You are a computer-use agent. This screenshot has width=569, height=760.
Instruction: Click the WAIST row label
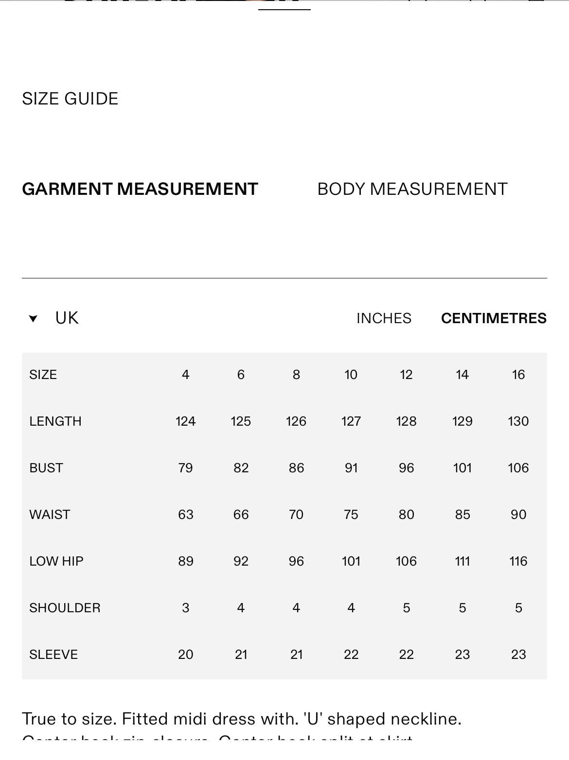[50, 515]
